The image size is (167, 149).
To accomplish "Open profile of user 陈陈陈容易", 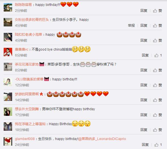I will (23, 5).
